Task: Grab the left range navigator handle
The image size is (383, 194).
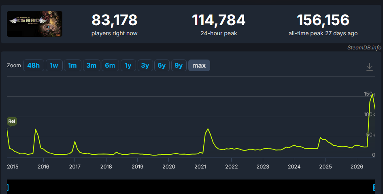Action: pyautogui.click(x=7, y=188)
